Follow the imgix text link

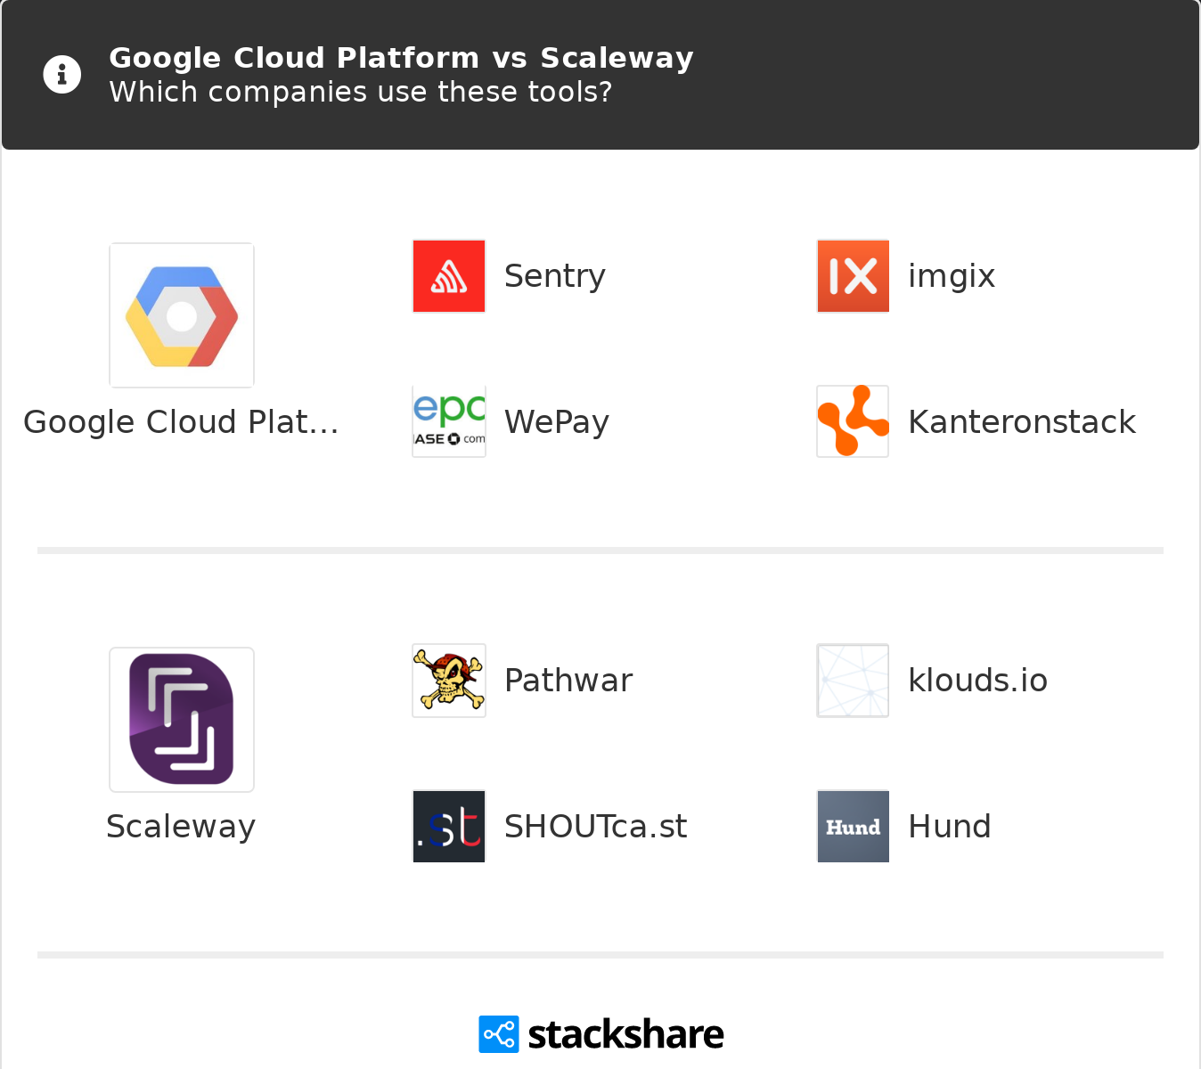pos(951,276)
